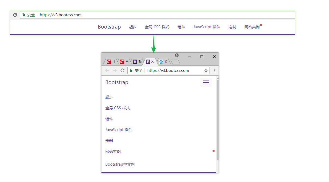Select 全局 CSS 样式 in the mobile menu
329x182 pixels.
click(x=118, y=108)
